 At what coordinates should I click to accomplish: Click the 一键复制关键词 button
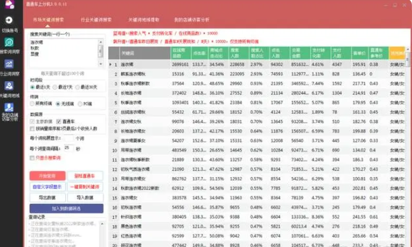pyautogui.click(x=85, y=187)
